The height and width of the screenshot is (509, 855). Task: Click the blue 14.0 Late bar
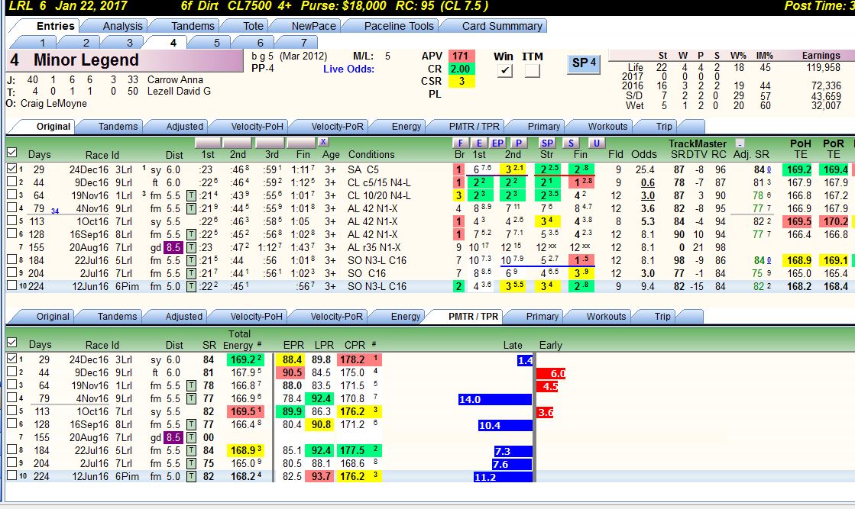[495, 399]
